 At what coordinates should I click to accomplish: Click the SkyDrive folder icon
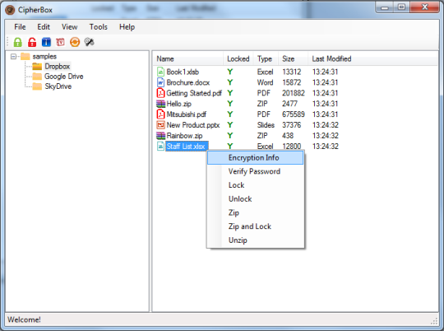[x=37, y=86]
